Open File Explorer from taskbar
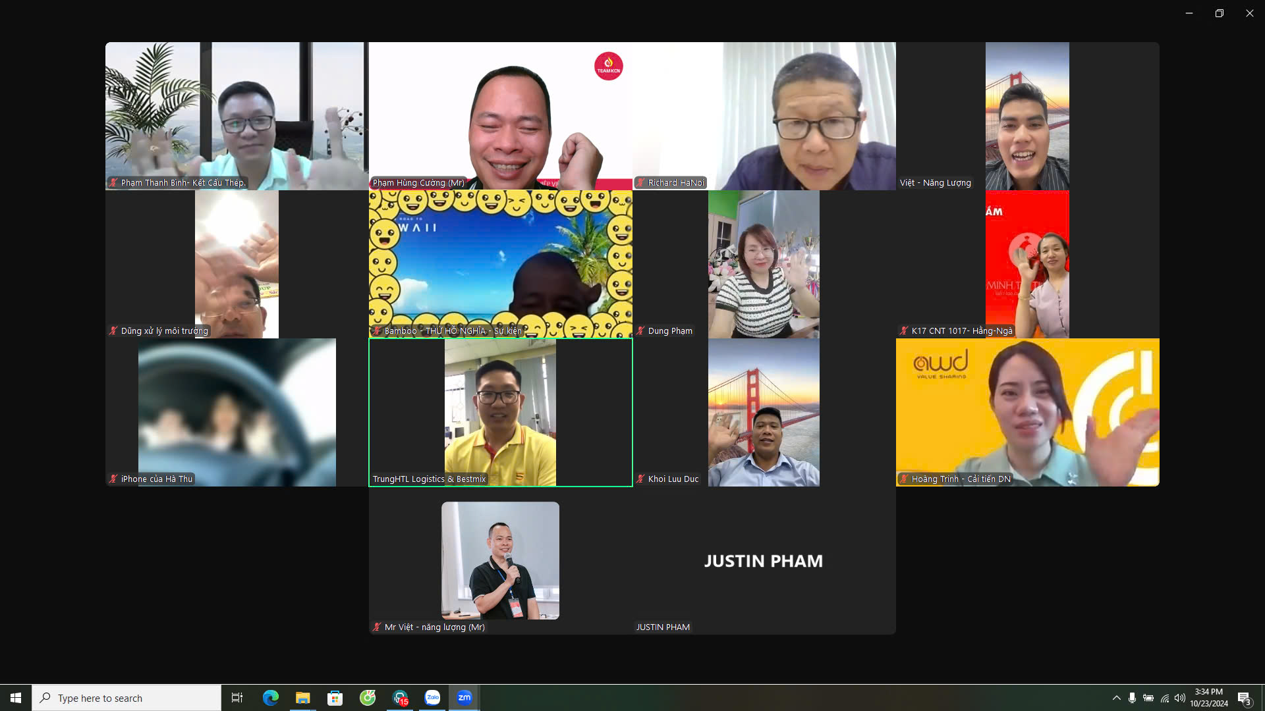1265x711 pixels. (x=302, y=698)
